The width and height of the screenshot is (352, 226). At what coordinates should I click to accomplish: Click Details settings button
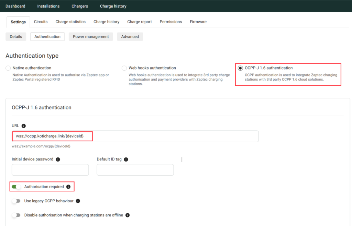[16, 37]
